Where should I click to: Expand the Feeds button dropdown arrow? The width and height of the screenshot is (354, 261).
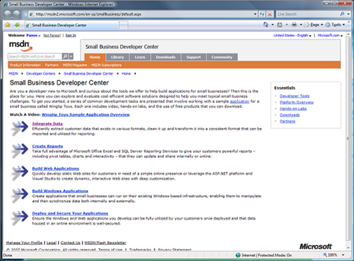click(x=287, y=25)
